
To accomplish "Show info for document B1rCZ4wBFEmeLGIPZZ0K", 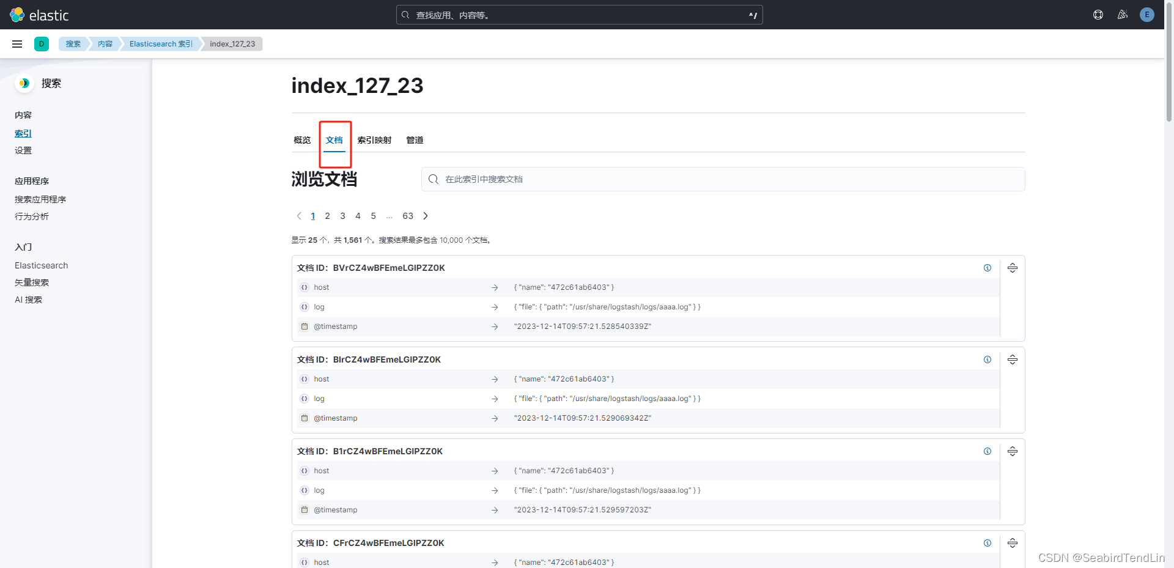I will [x=988, y=451].
